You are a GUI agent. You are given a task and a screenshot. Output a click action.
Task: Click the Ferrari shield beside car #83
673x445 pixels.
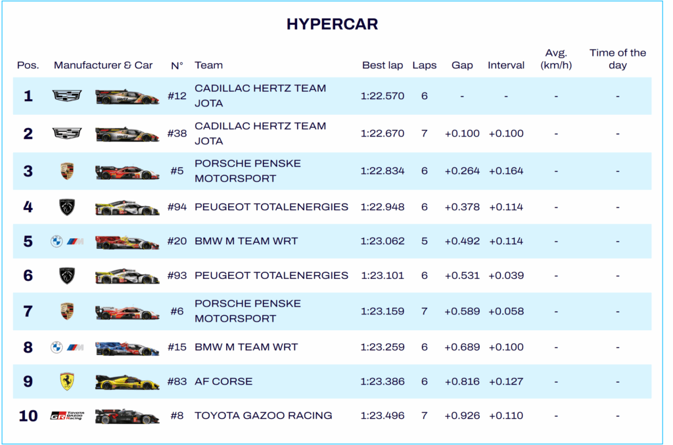67,381
